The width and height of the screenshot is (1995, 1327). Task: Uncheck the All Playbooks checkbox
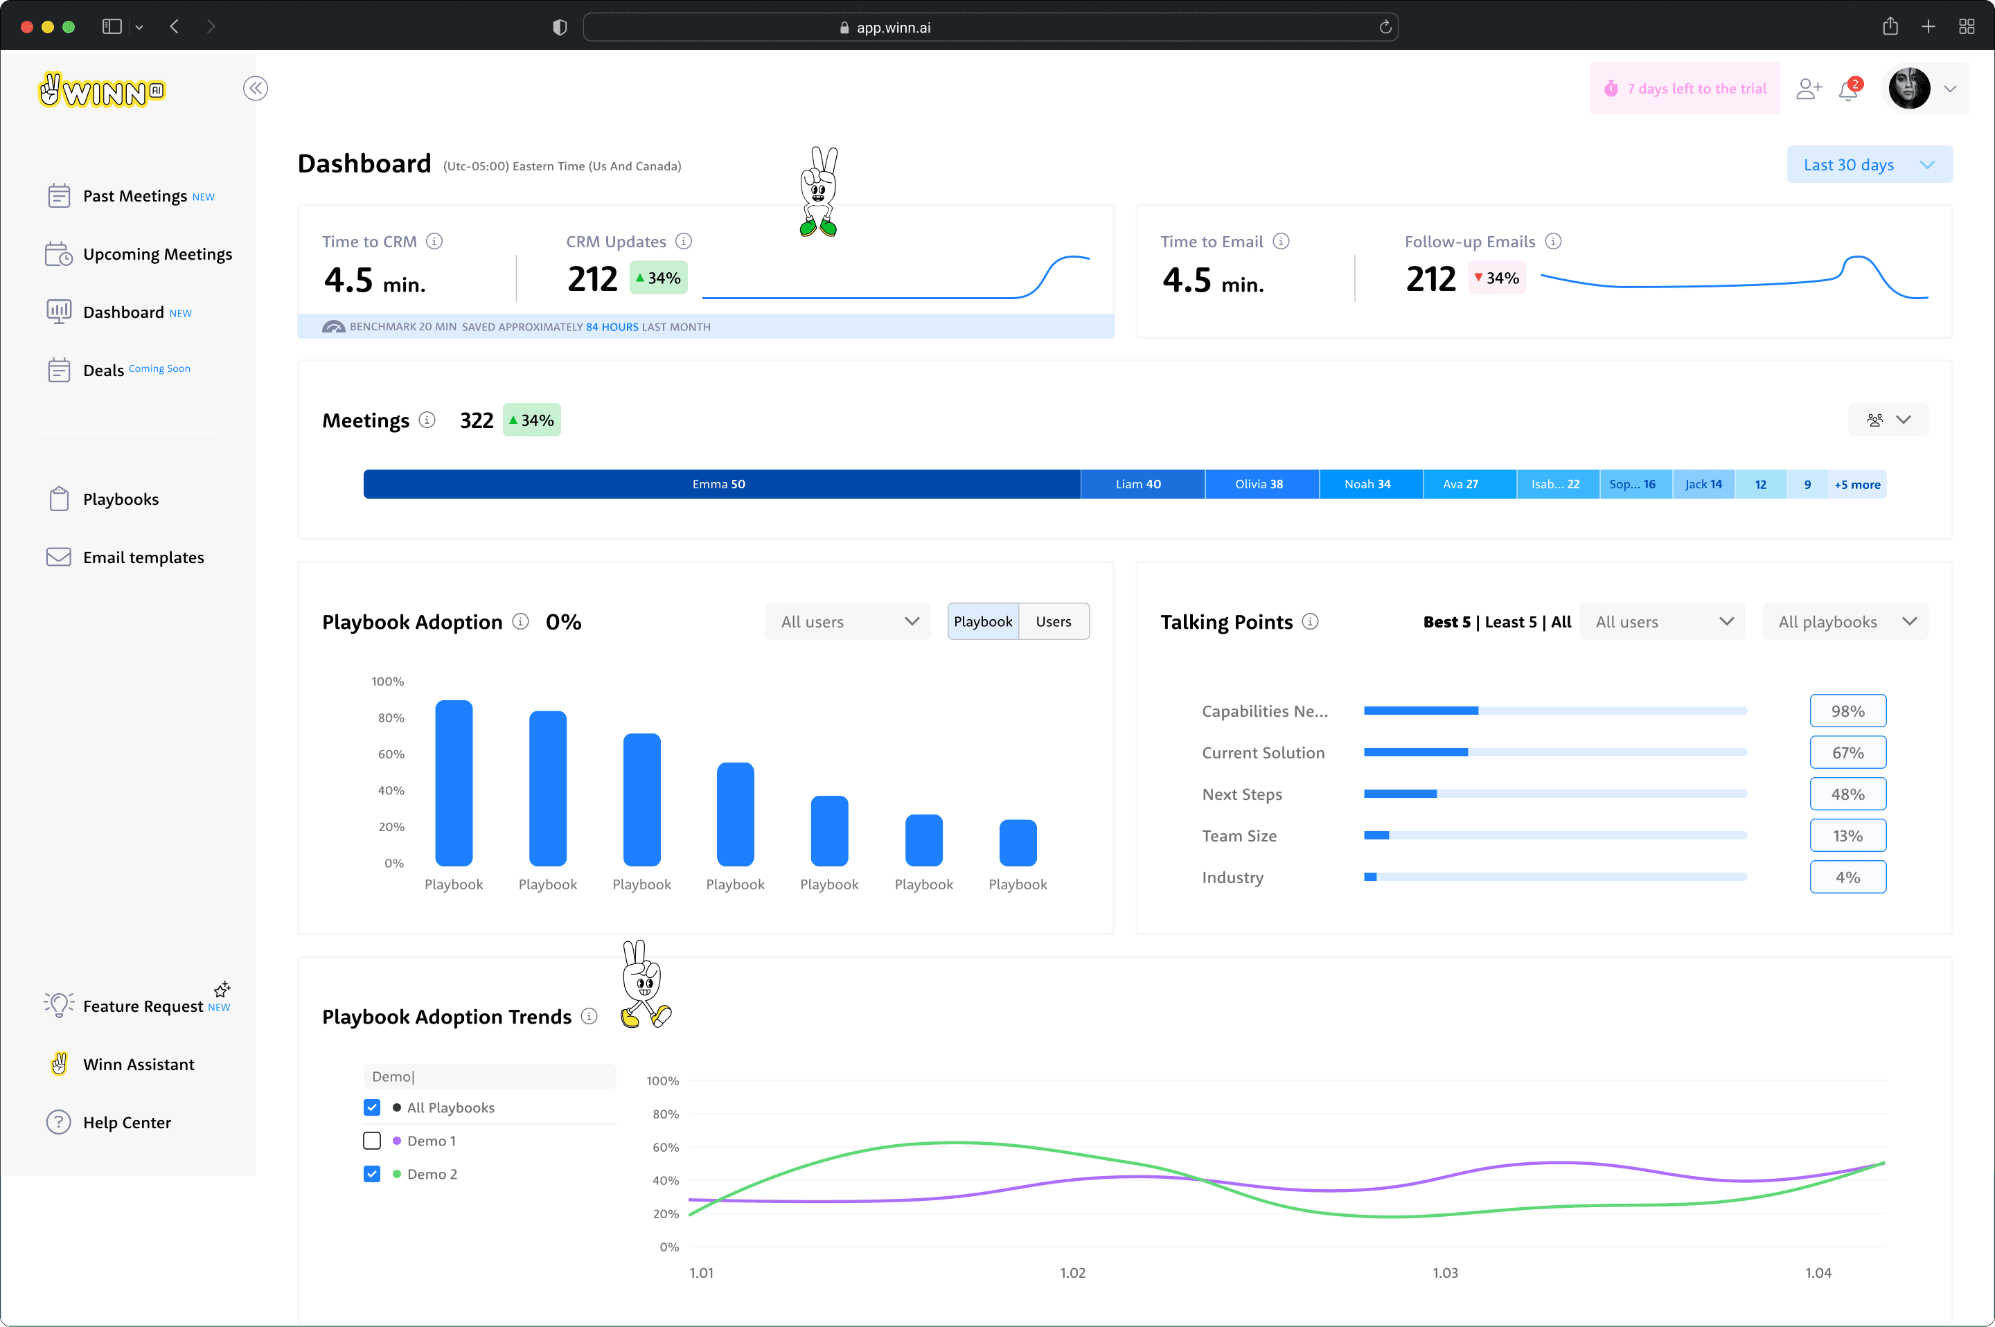point(371,1107)
